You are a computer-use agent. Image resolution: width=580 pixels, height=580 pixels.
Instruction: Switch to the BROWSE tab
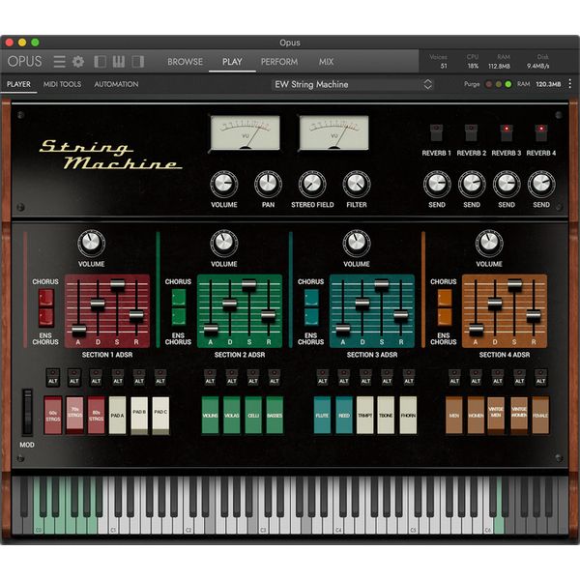[x=185, y=62]
